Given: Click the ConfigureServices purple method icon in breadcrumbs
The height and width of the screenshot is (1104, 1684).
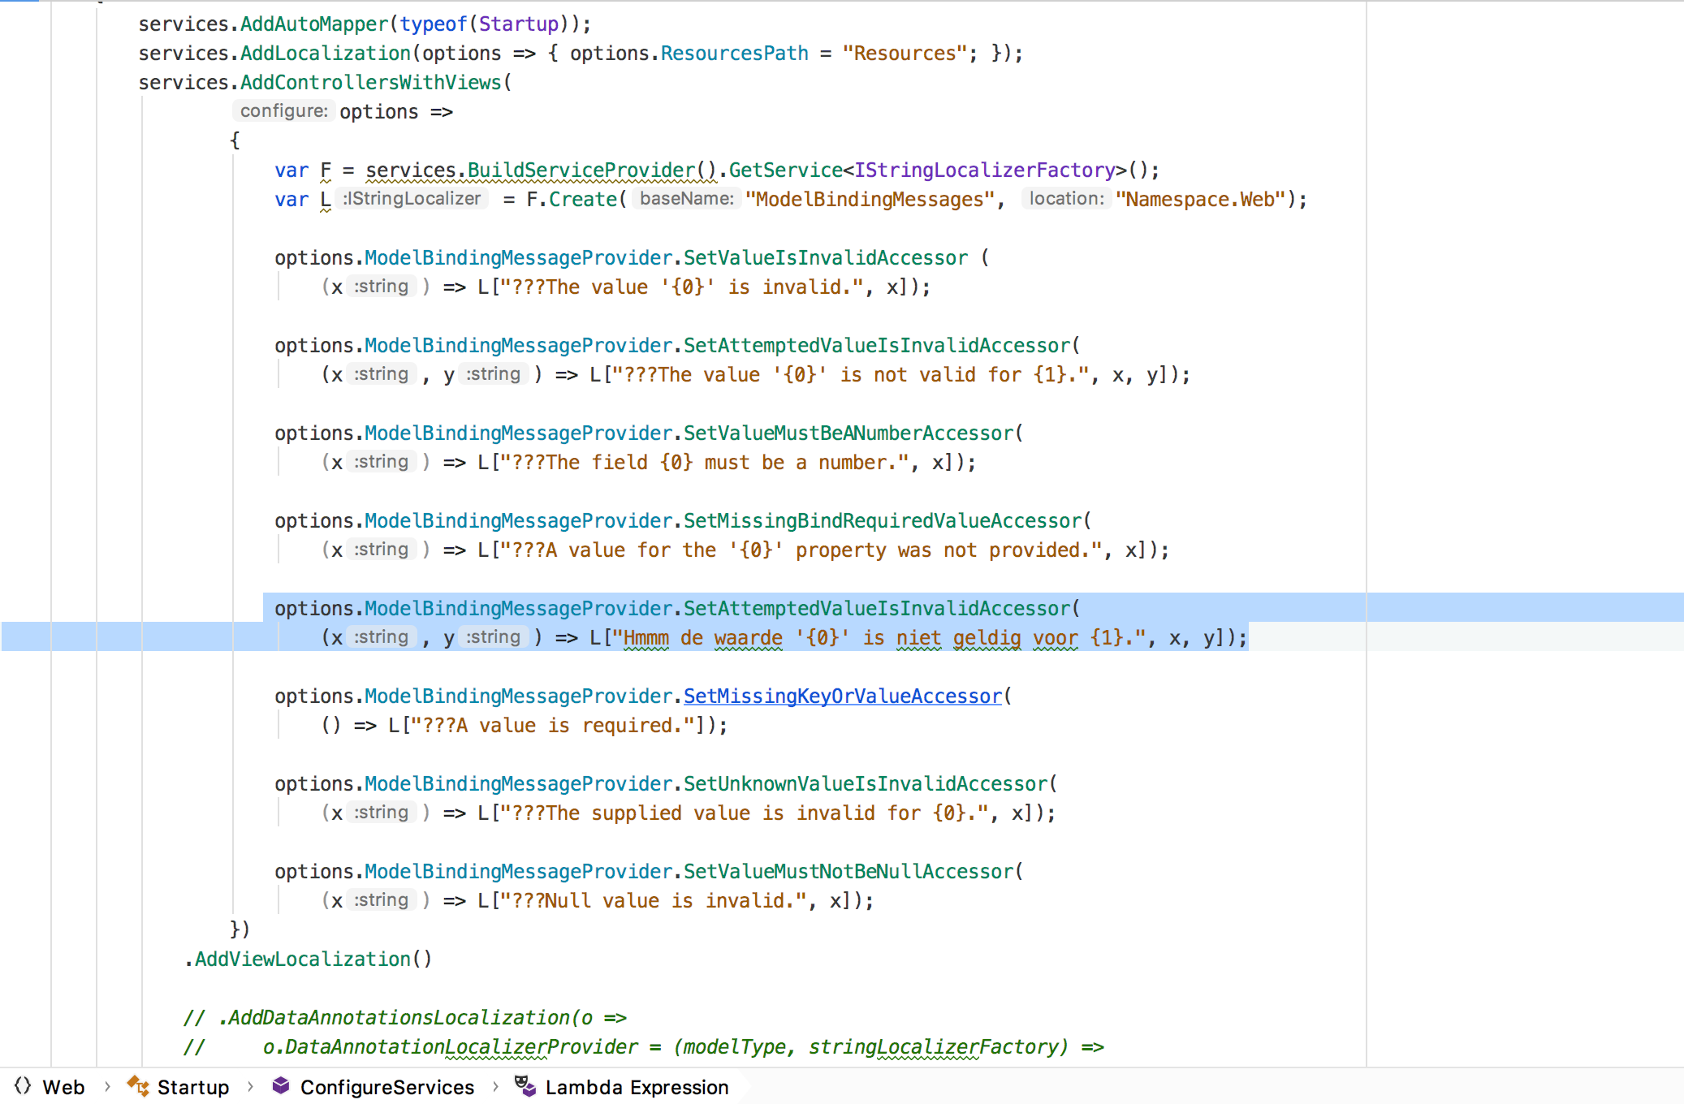Looking at the screenshot, I should 280,1087.
